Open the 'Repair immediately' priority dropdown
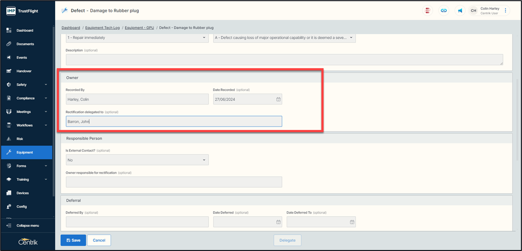This screenshot has height=251, width=522. [x=137, y=38]
